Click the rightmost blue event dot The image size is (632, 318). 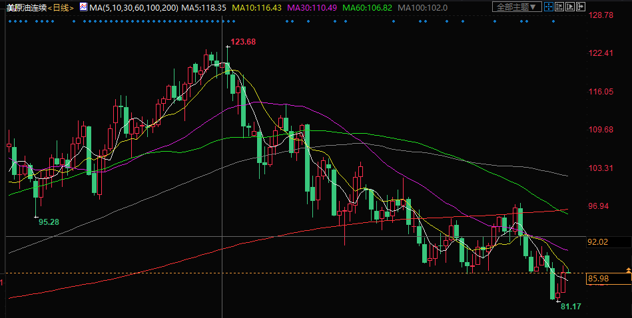(x=553, y=21)
